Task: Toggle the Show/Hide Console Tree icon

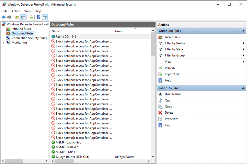Action: pos(23,17)
